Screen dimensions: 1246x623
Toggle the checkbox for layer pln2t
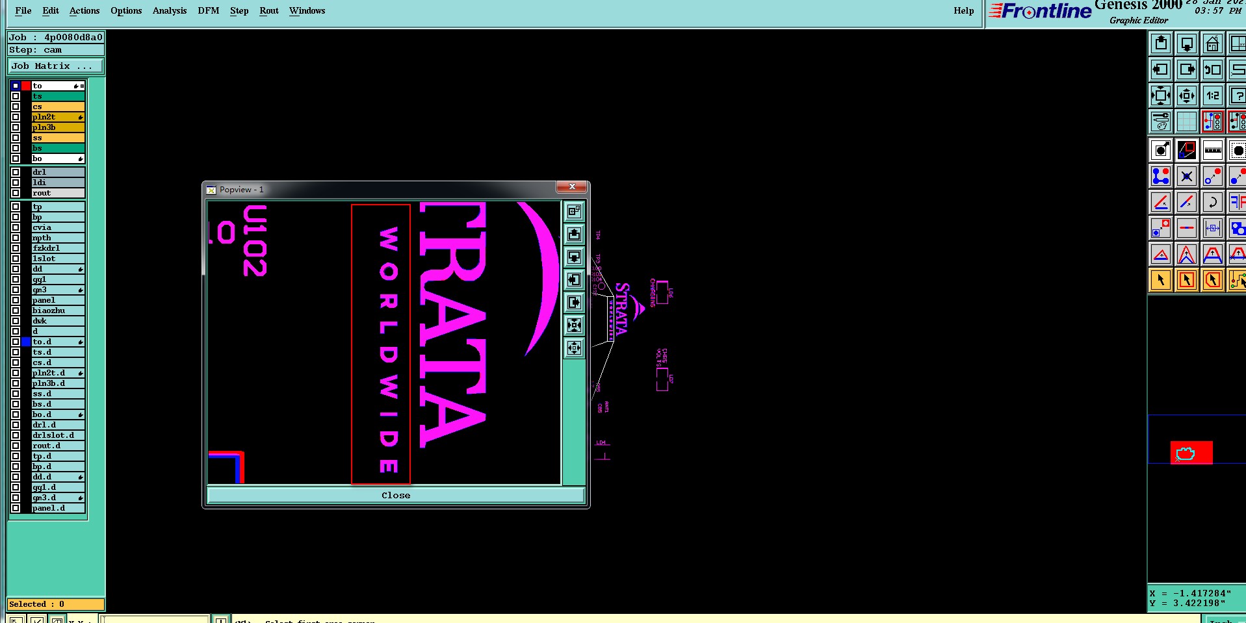[16, 117]
